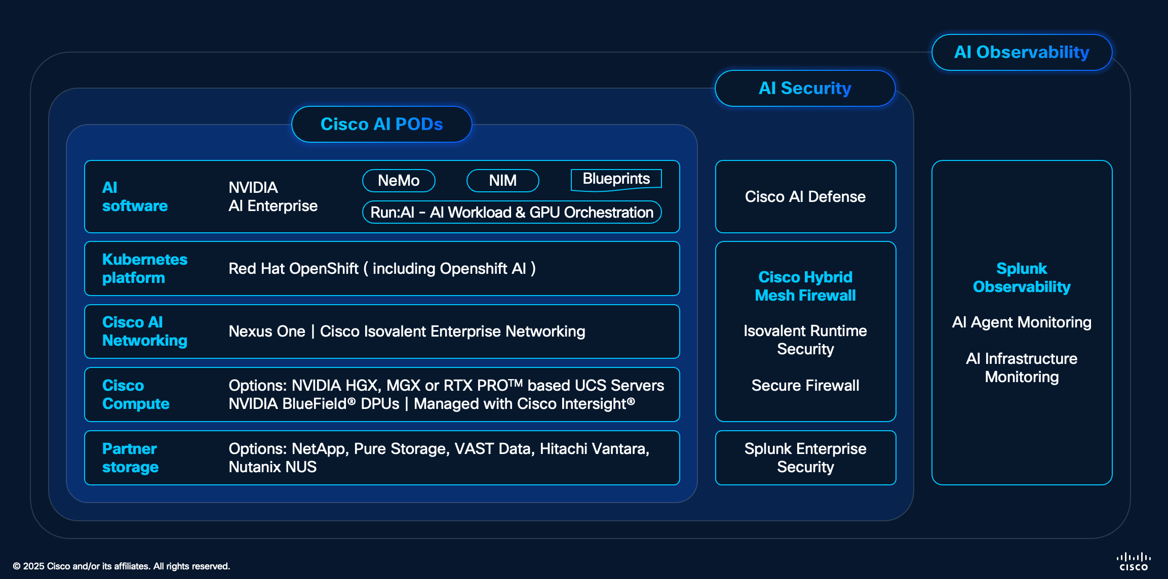Click the Cisco AI PODs pill label
Viewport: 1168px width, 579px height.
382,124
